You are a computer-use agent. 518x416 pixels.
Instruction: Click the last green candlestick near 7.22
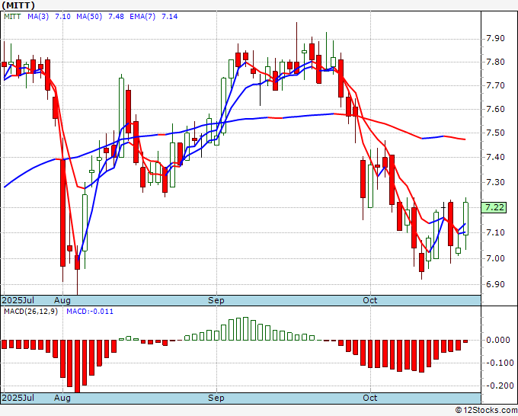click(465, 219)
